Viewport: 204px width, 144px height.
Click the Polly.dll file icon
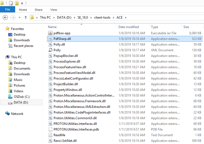tap(50, 44)
